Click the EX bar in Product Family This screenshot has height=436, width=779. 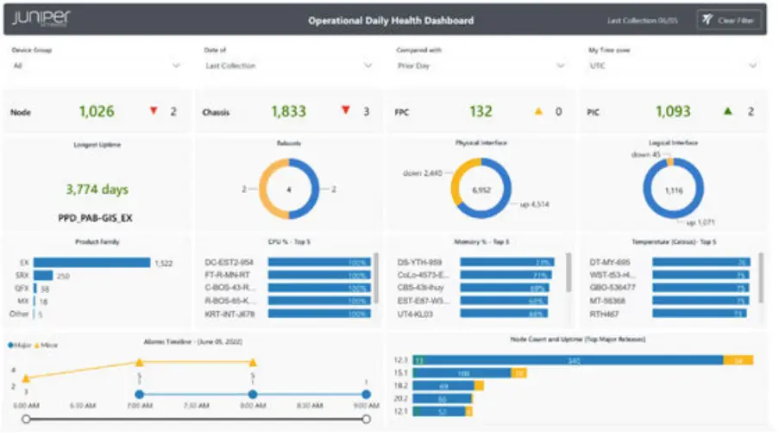point(92,263)
